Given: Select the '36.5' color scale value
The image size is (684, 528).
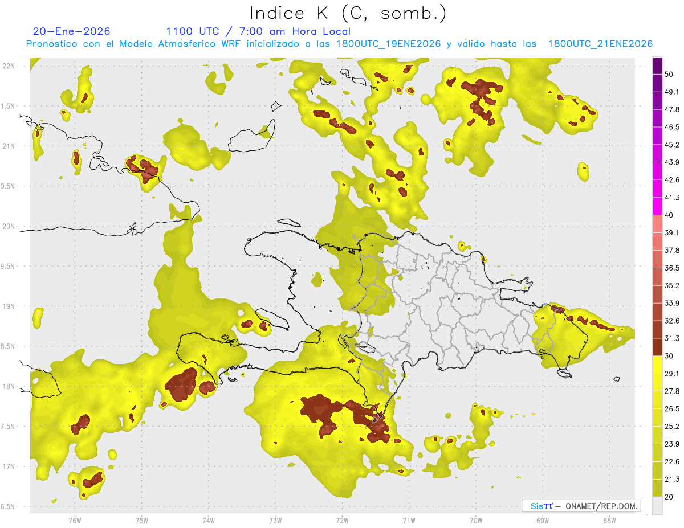Looking at the screenshot, I should click(x=672, y=268).
